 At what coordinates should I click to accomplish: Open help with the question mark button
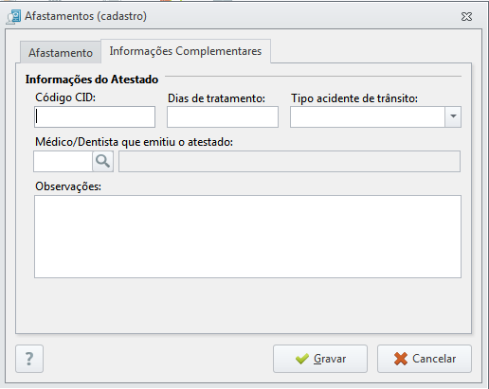(x=29, y=359)
